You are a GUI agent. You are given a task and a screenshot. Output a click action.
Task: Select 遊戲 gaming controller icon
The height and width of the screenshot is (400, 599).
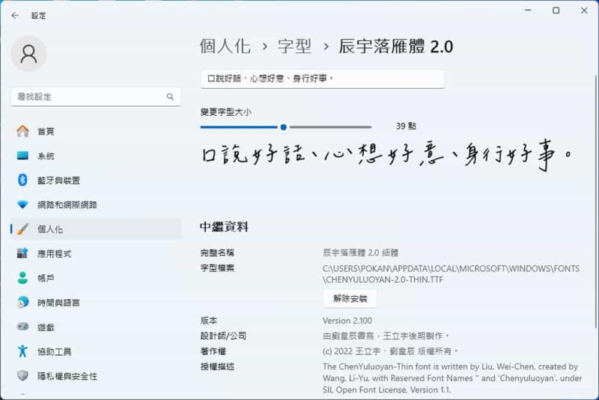(22, 327)
